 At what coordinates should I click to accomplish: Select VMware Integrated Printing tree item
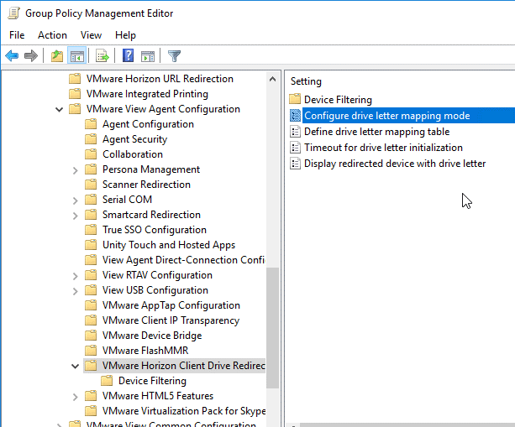(x=147, y=94)
